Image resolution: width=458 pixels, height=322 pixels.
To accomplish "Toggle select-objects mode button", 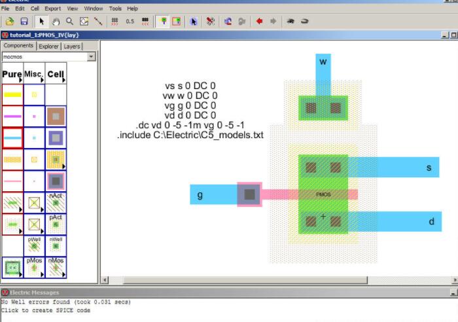I will 162,22.
